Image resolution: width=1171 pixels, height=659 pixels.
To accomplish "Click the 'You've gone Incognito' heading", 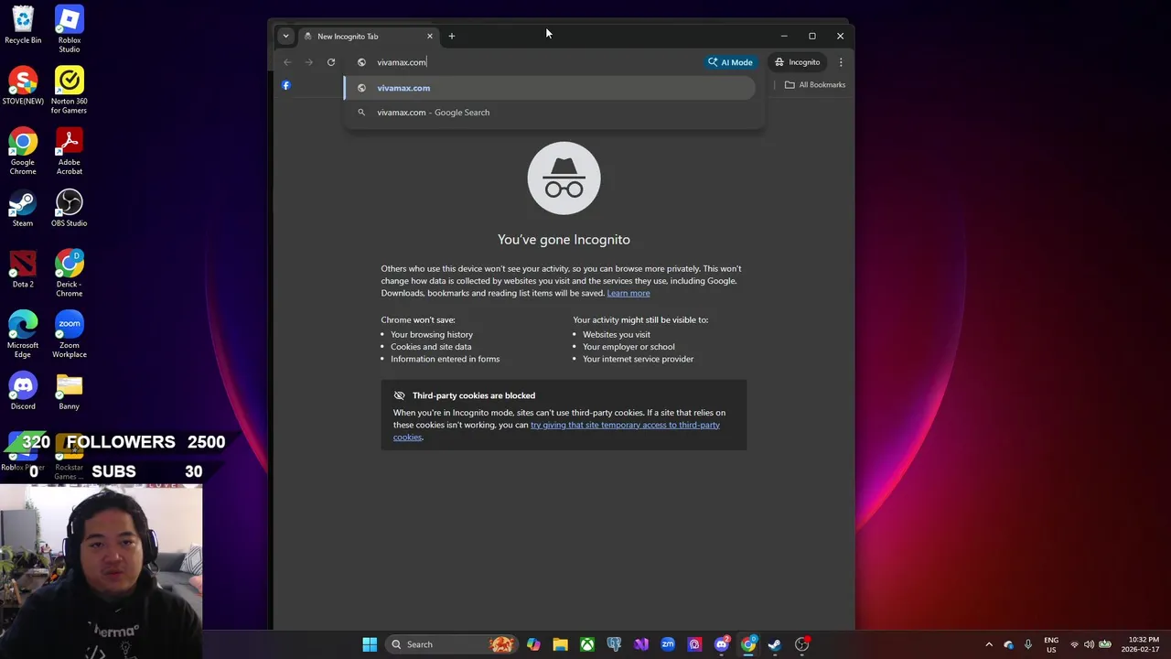I will pyautogui.click(x=564, y=240).
